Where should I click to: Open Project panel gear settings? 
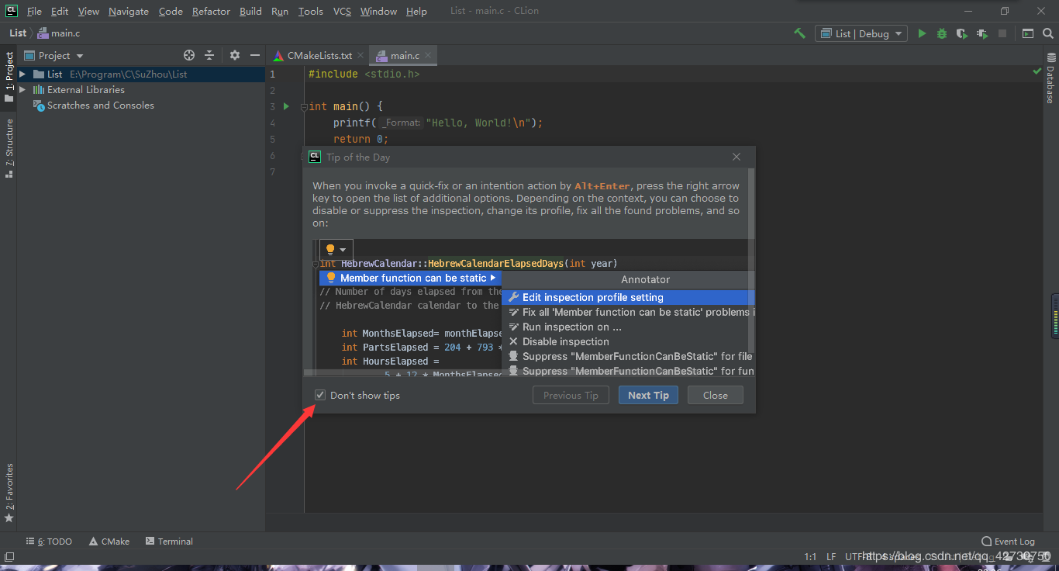[x=235, y=55]
